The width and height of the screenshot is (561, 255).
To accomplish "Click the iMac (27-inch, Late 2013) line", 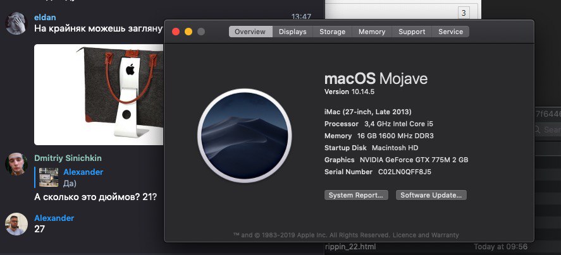I will [368, 112].
